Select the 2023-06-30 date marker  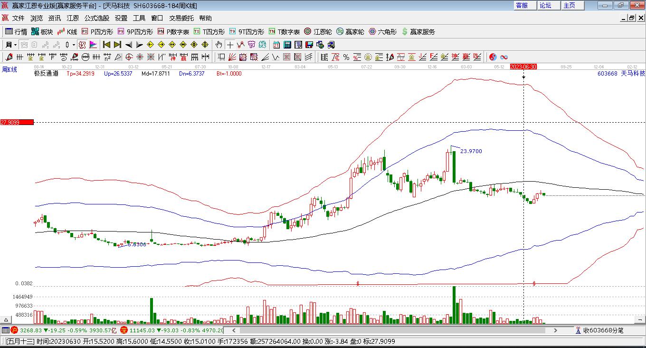coord(523,67)
